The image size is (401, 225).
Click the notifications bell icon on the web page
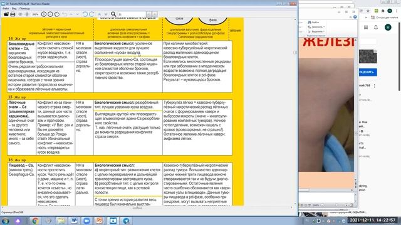[376, 27]
